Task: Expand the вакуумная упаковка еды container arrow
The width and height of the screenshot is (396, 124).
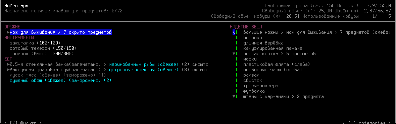Action: 8,70
